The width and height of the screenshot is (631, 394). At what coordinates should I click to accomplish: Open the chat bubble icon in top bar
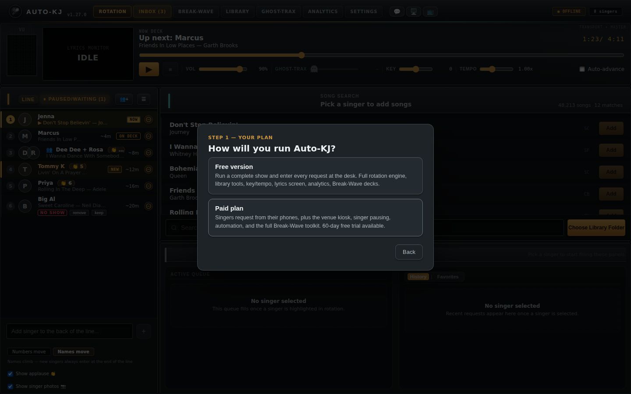tap(397, 12)
